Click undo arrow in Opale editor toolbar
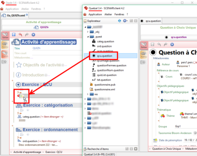Image resolution: width=197 pixels, height=156 pixels. 20,34
